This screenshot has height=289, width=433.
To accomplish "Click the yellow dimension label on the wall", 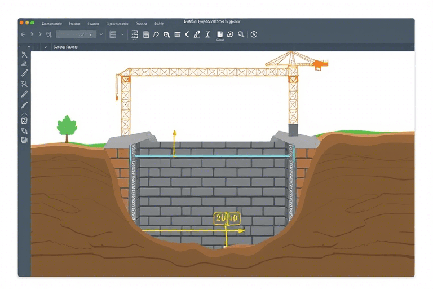I will (x=227, y=218).
